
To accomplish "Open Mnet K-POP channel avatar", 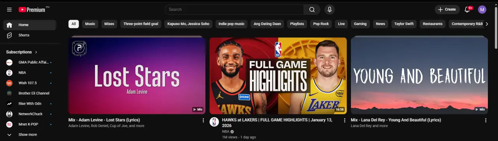I will (x=9, y=124).
